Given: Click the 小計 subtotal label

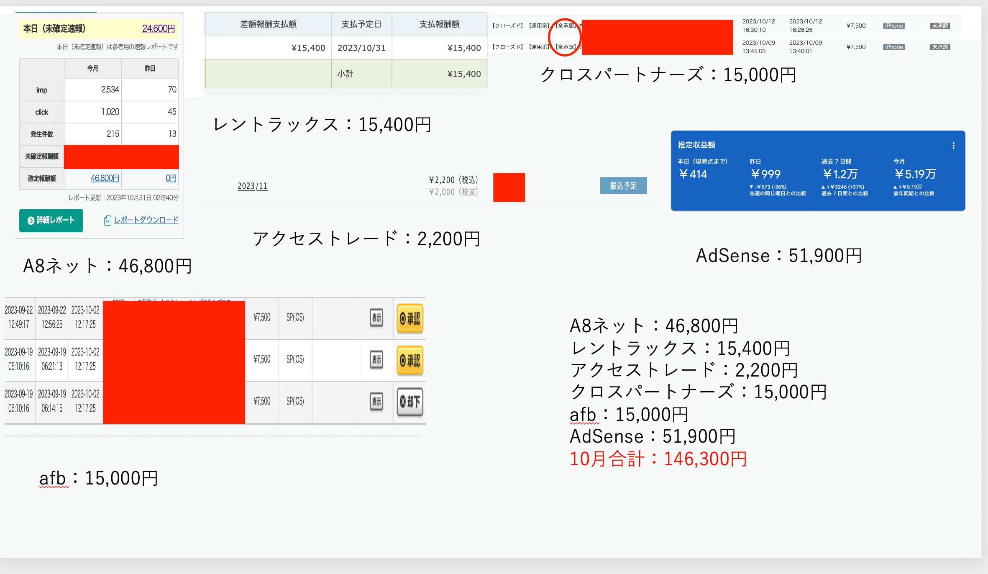Looking at the screenshot, I should [x=346, y=74].
